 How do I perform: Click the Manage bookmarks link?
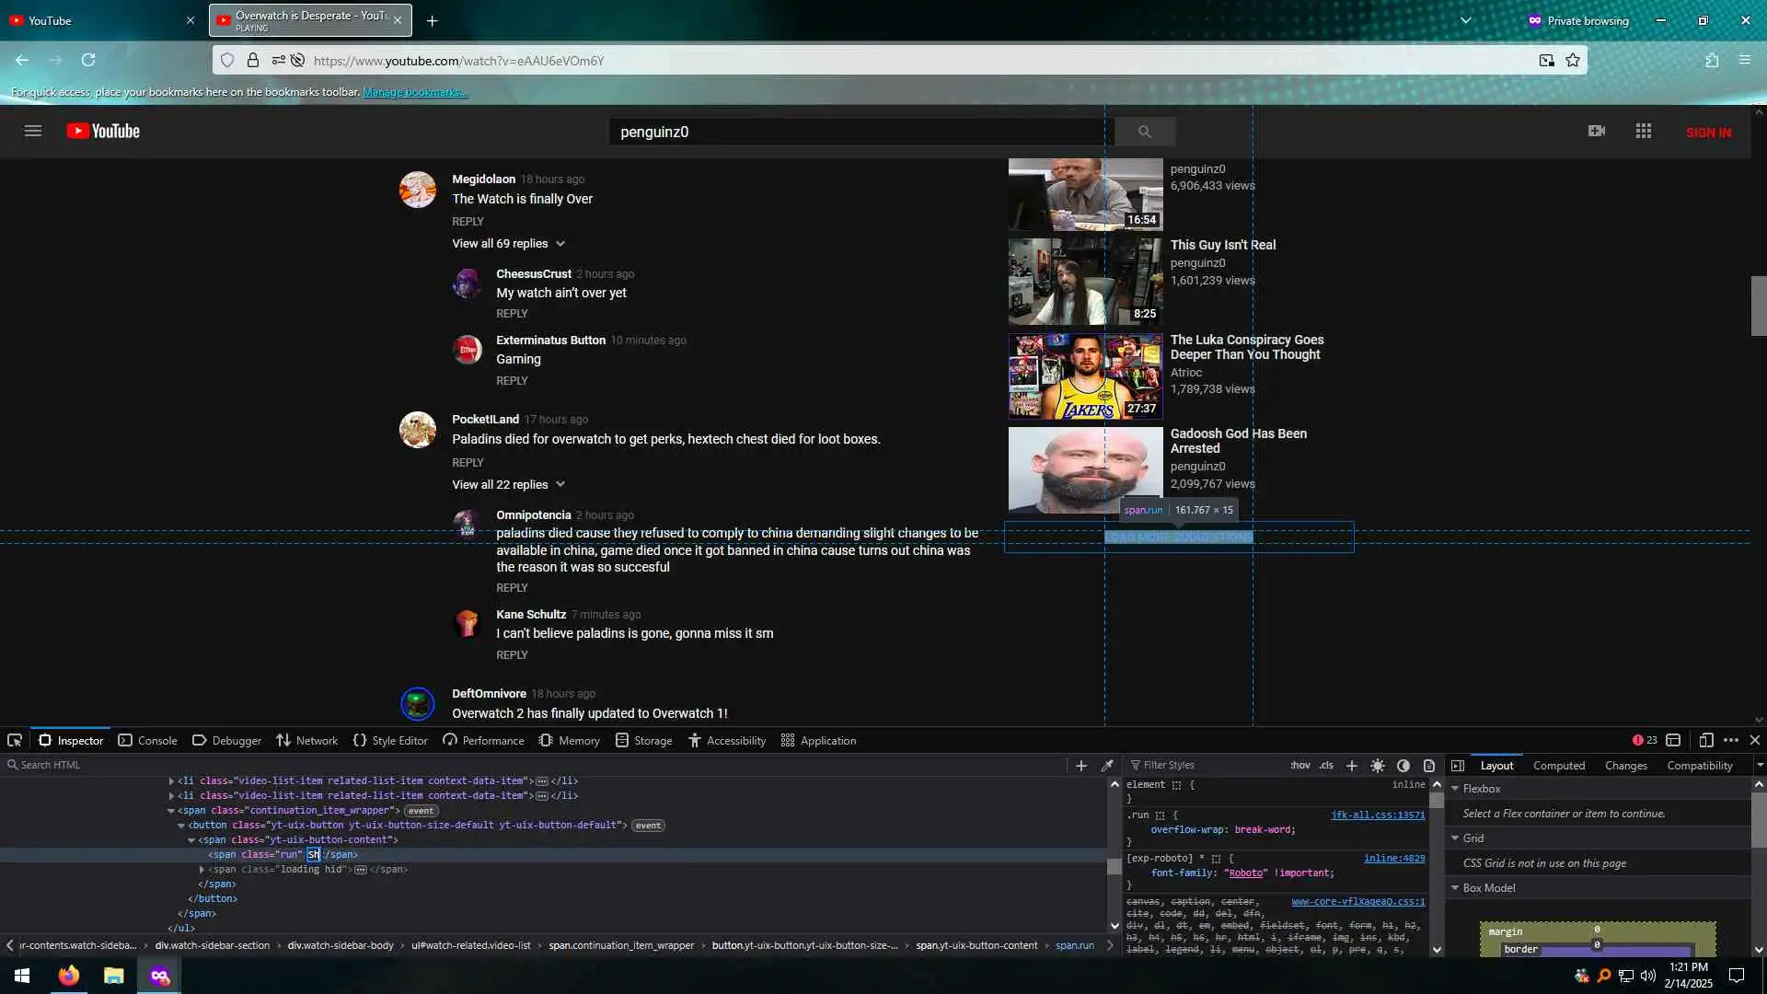tap(414, 92)
